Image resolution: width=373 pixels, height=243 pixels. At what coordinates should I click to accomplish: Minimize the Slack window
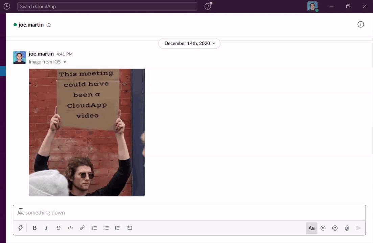[331, 6]
